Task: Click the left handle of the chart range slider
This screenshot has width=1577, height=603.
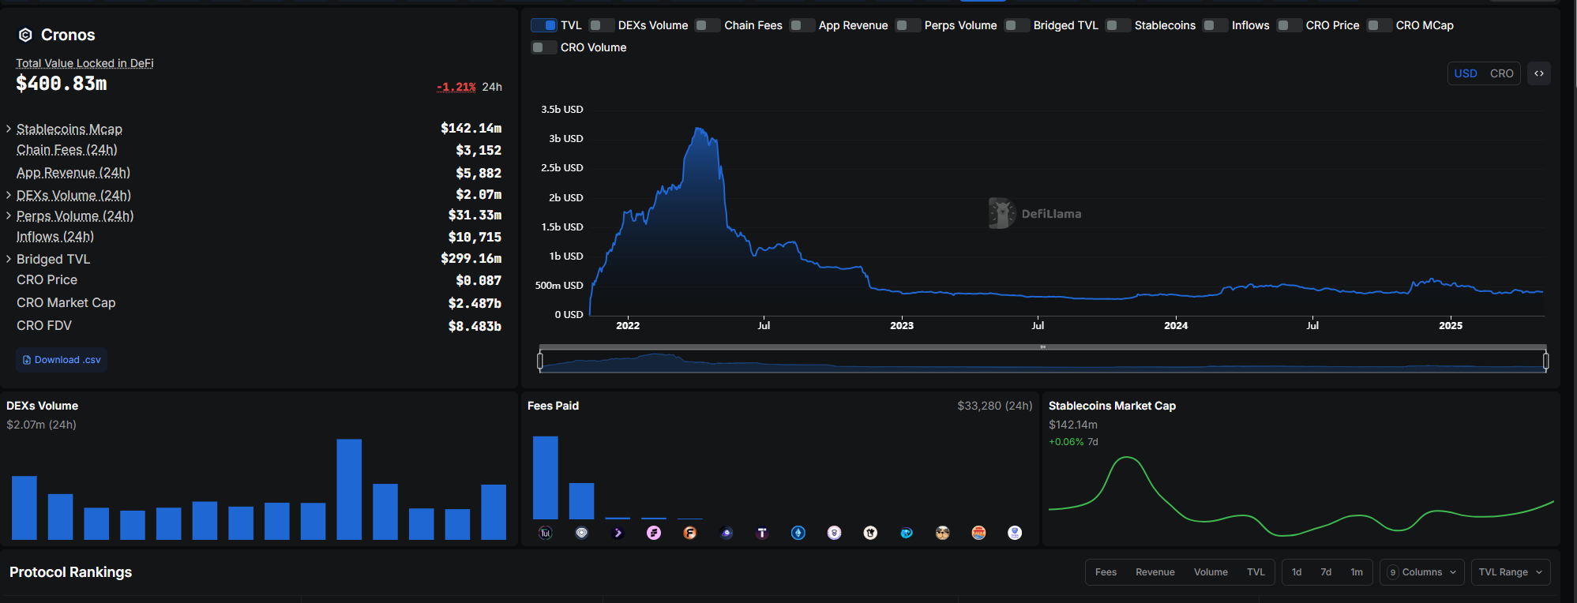Action: pos(540,361)
